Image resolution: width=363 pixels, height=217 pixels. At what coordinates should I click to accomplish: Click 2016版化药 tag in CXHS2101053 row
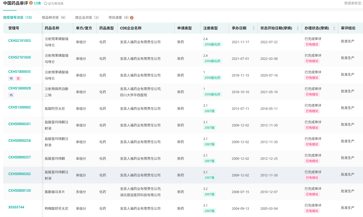point(212,44)
